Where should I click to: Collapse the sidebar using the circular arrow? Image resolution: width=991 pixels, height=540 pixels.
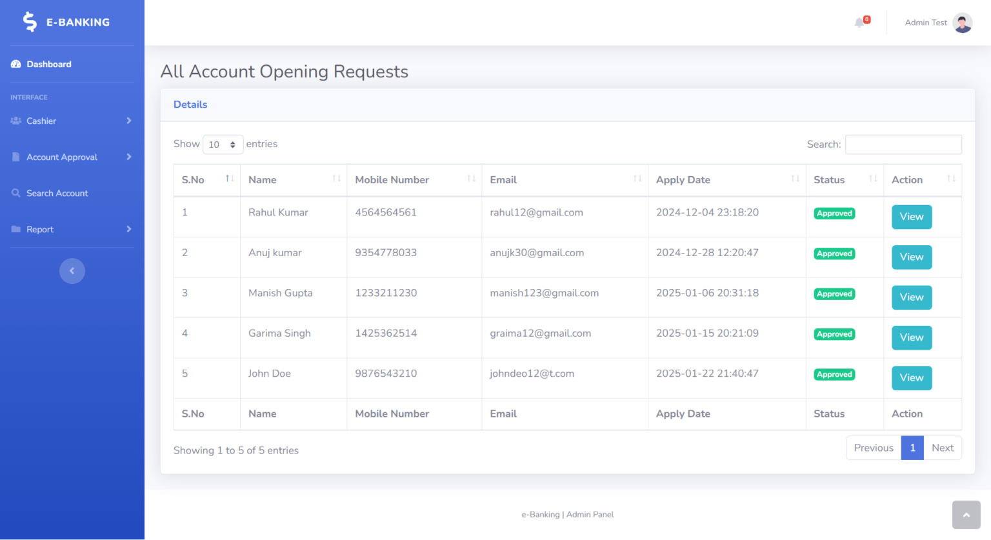click(x=72, y=270)
